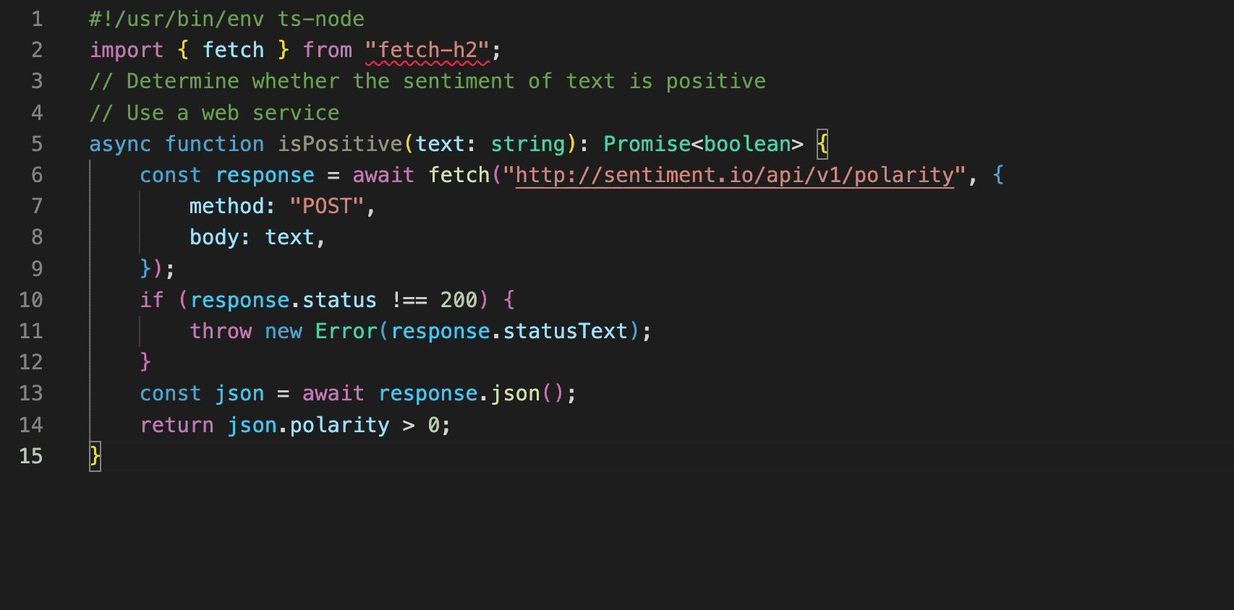
Task: Click line number 15 in the gutter
Action: [31, 456]
